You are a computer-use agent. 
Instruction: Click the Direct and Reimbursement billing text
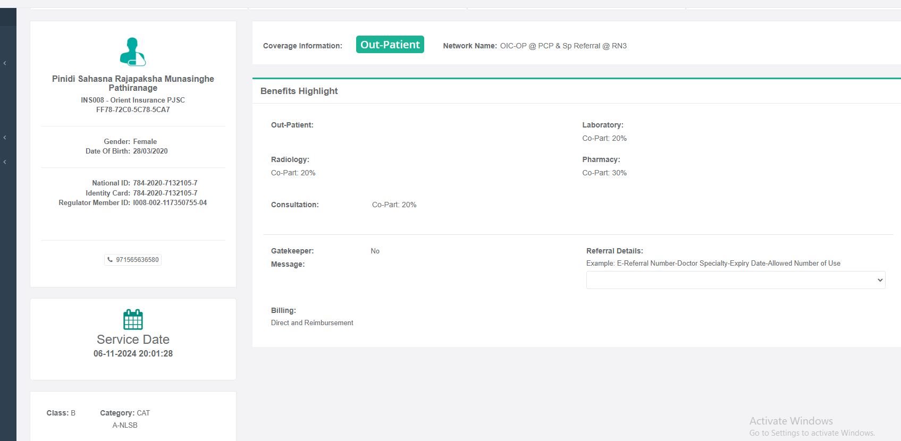[x=312, y=323]
